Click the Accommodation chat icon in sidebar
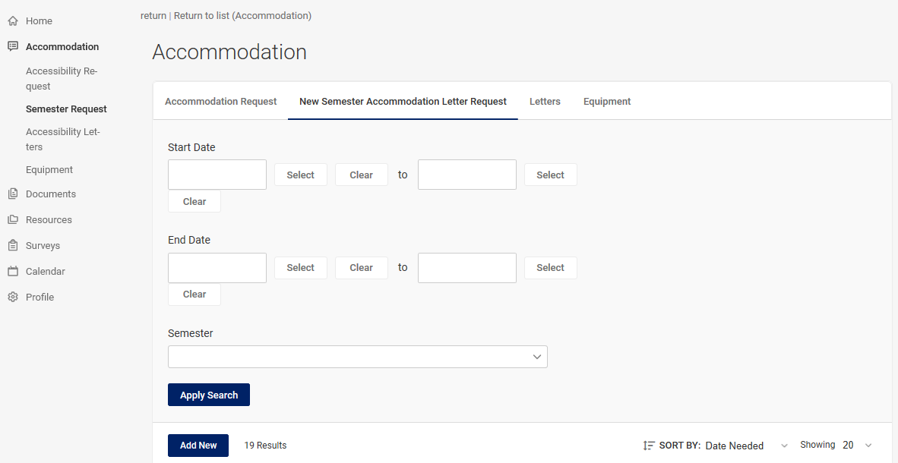Screen dimensions: 898x463 [13, 47]
